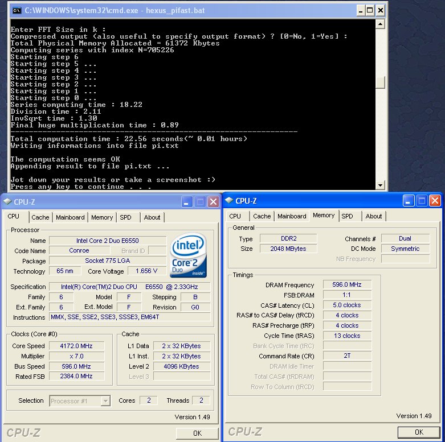Switch to Cache tab in right CPU-Z window
The image size is (445, 442).
click(262, 216)
